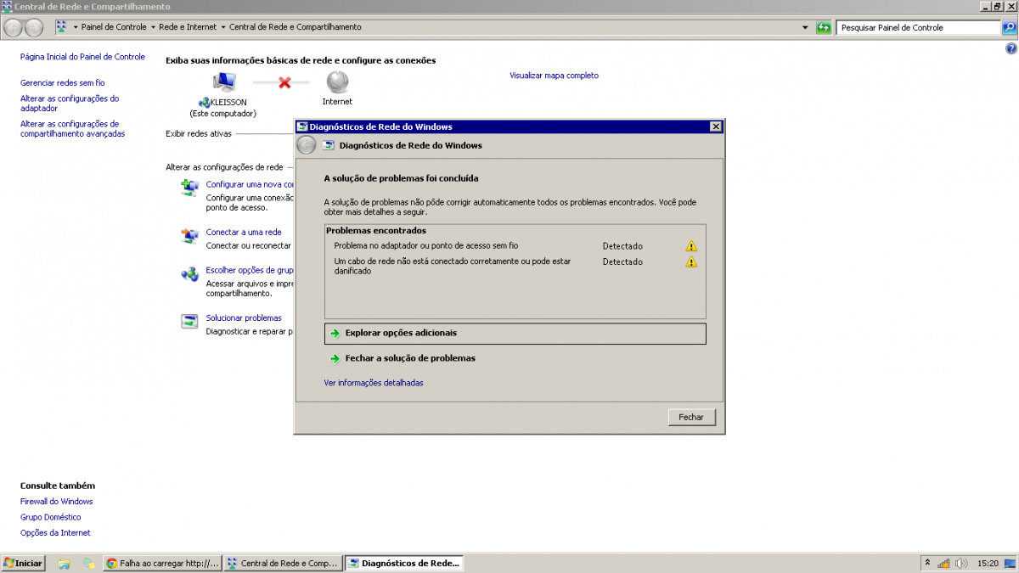
Task: Open 'Firewall do Windows' link
Action: pyautogui.click(x=57, y=502)
